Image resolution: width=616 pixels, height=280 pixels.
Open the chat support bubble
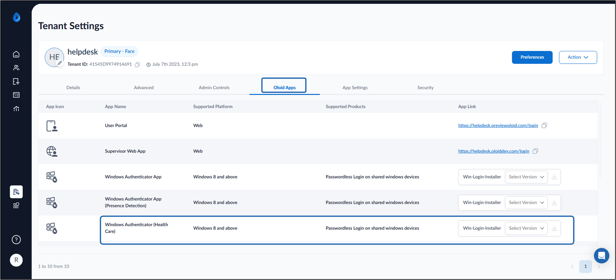601,256
